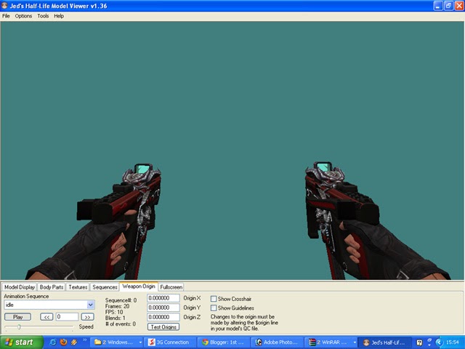Switch to the Model Display tab
This screenshot has height=349, width=465.
click(x=20, y=287)
